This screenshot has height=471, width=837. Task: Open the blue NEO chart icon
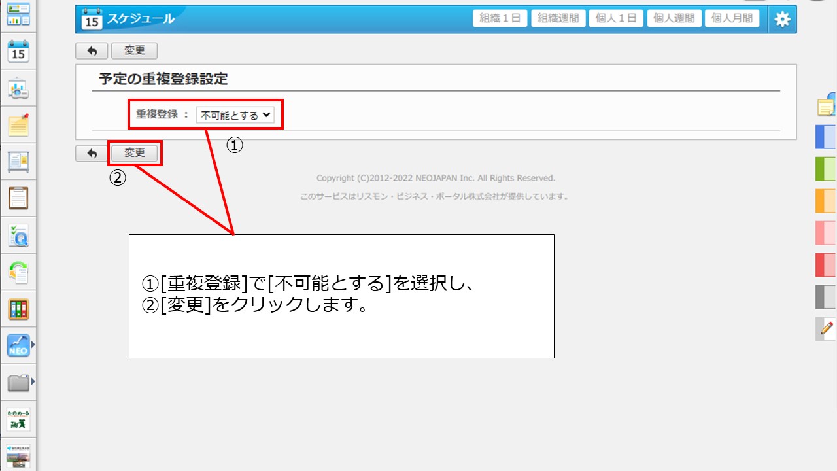[x=18, y=345]
